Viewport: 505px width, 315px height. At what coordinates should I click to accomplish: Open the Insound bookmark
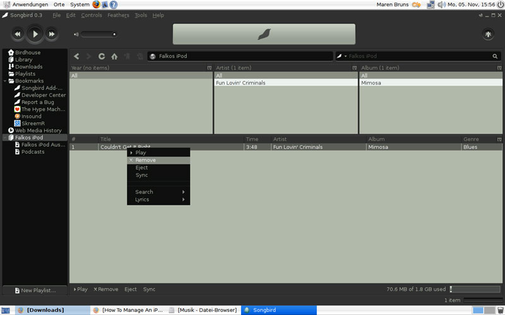point(28,117)
